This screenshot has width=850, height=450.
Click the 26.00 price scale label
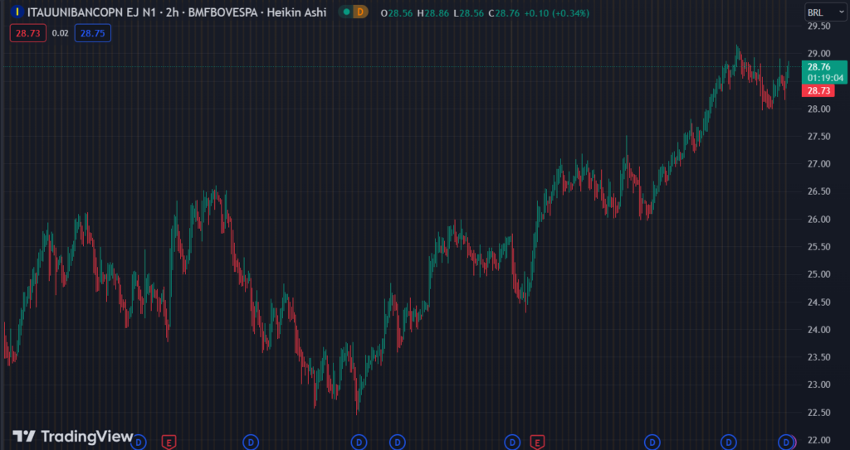818,220
